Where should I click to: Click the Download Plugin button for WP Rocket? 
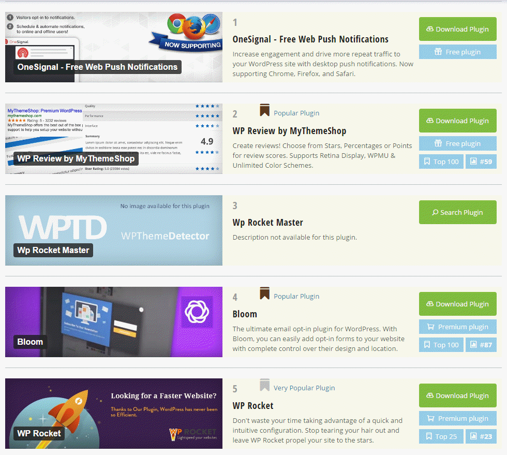pyautogui.click(x=457, y=395)
